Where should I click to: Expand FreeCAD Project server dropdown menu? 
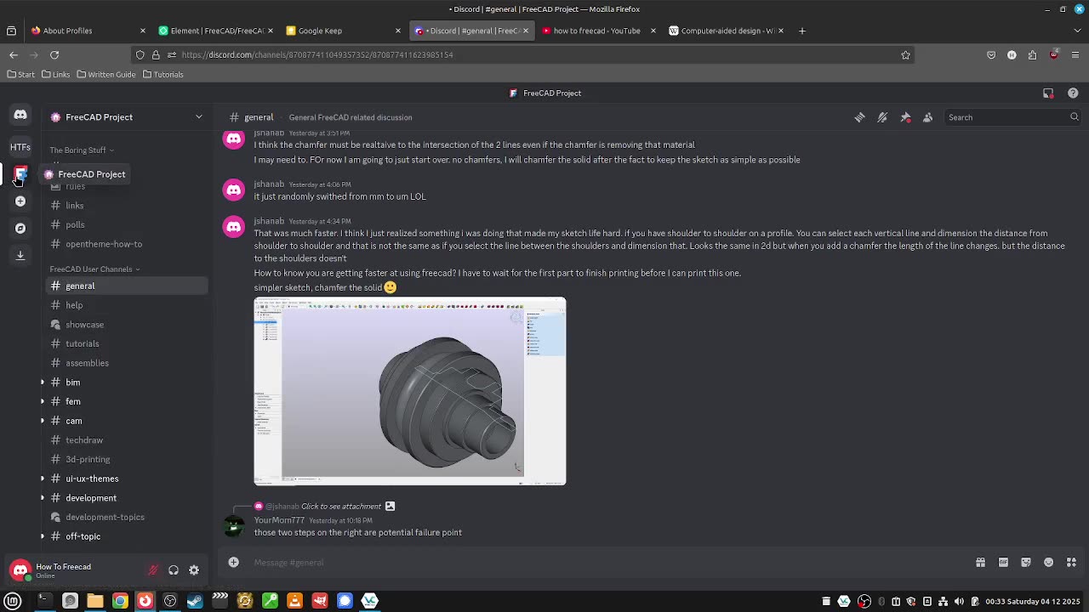click(x=198, y=117)
